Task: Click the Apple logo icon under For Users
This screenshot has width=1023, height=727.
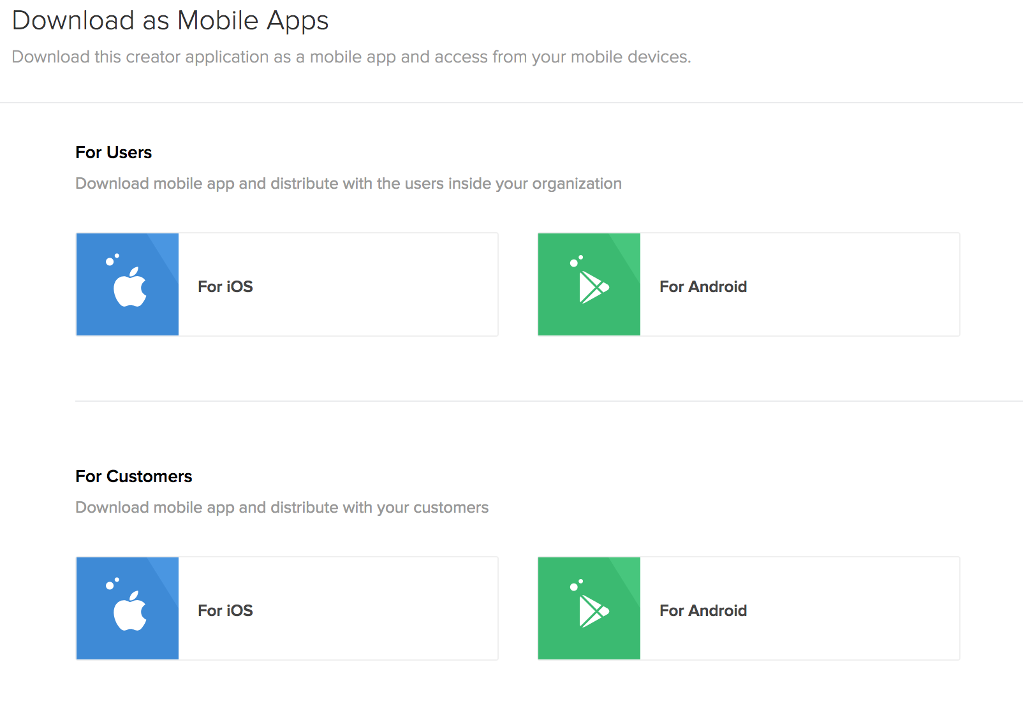Action: pyautogui.click(x=129, y=288)
